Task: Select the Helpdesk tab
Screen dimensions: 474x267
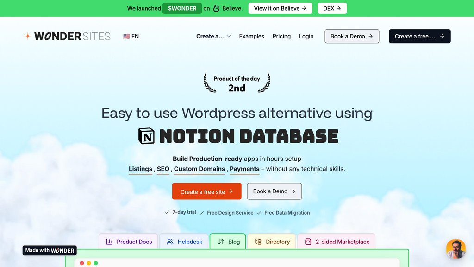Action: (x=184, y=242)
